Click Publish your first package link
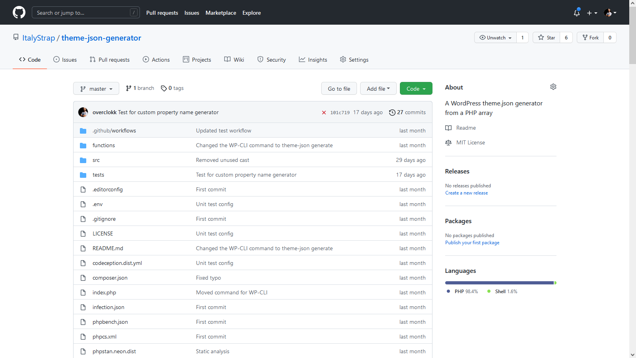The image size is (636, 358). click(x=472, y=243)
